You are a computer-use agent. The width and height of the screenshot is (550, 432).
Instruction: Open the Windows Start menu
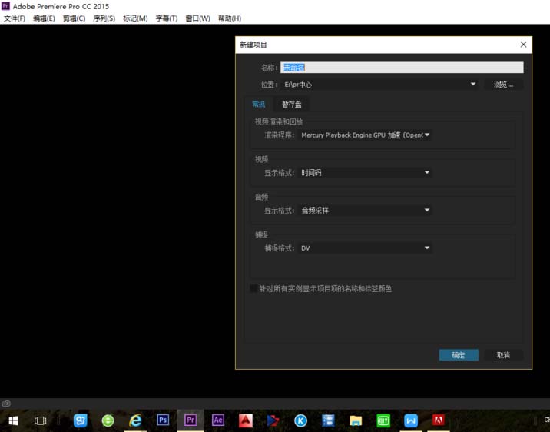tap(13, 420)
